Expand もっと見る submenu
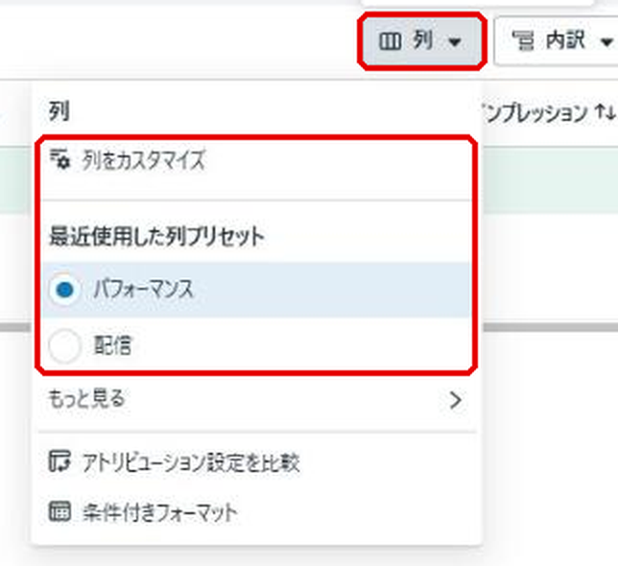Viewport: 618px width, 566px height. [x=256, y=399]
